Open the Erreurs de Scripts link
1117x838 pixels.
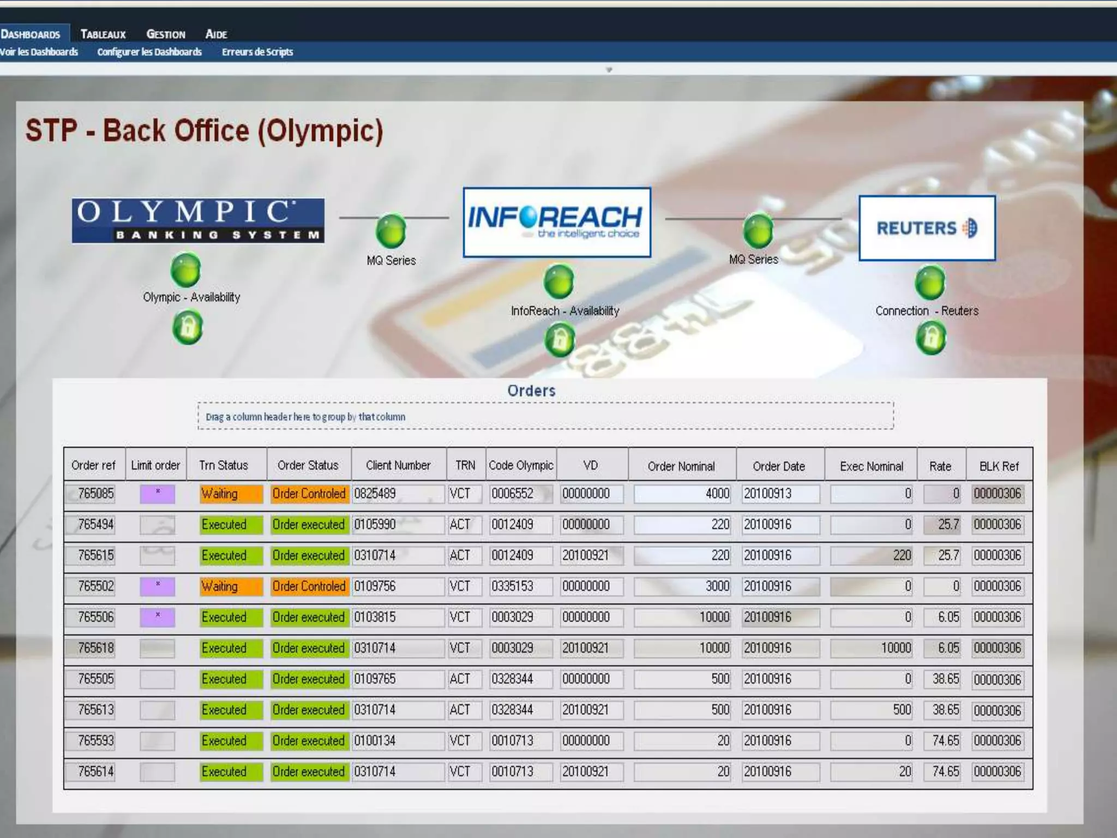[257, 52]
